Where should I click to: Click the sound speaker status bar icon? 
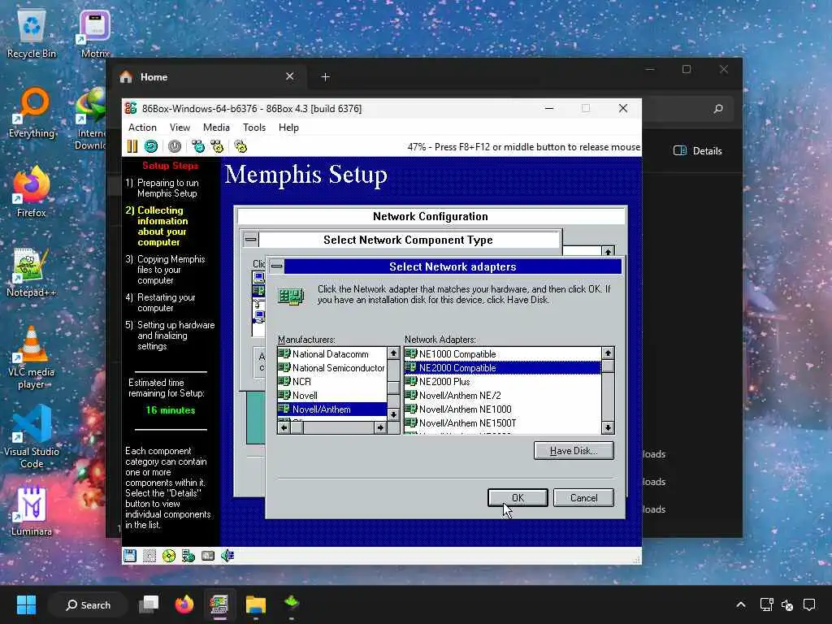pos(227,556)
